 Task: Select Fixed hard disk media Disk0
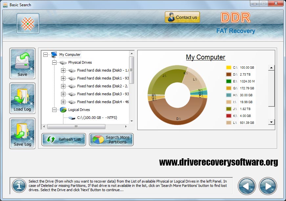[103, 70]
